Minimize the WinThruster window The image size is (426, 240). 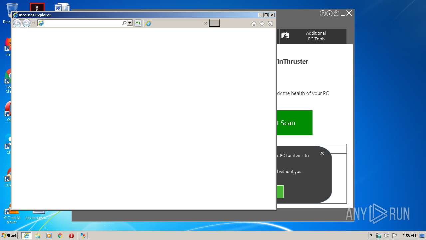pyautogui.click(x=343, y=15)
